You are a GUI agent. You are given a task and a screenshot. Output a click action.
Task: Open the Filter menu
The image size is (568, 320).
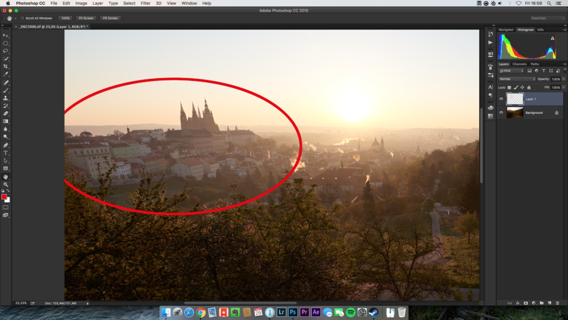(x=146, y=4)
